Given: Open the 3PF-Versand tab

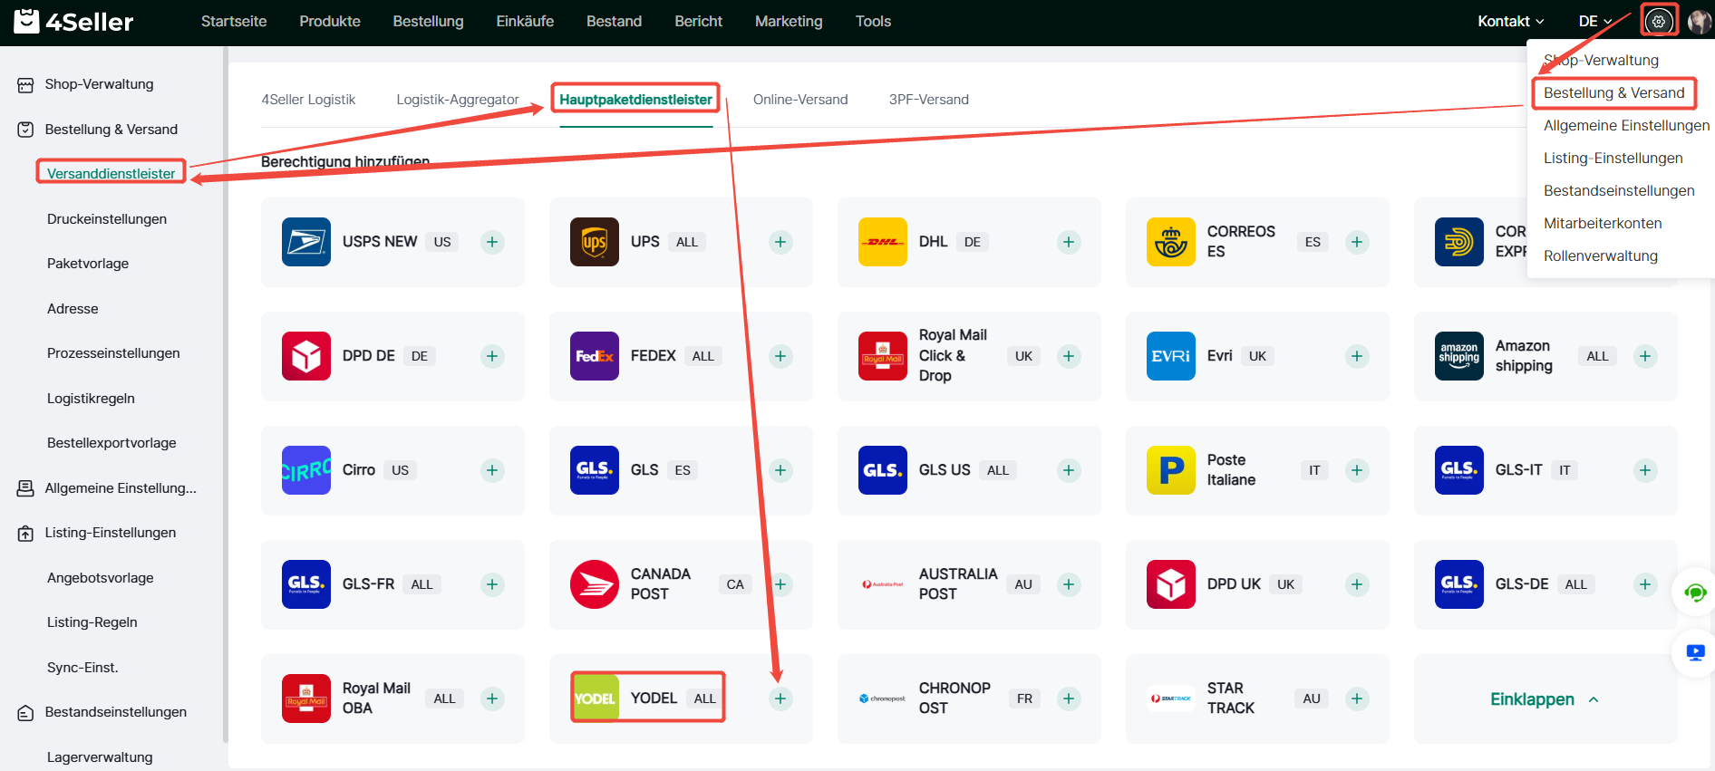Looking at the screenshot, I should tap(929, 100).
